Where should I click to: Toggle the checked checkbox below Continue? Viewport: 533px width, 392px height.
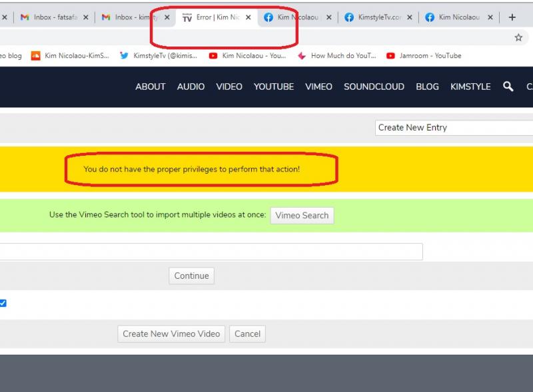[3, 303]
